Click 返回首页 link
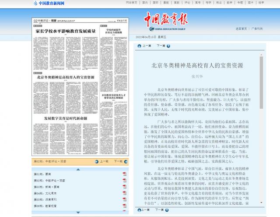The height and width of the screenshot is (217, 280). [x=241, y=28]
